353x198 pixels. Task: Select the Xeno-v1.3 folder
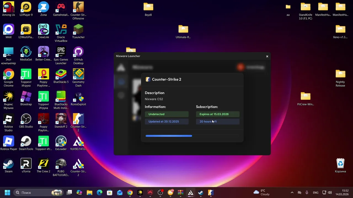340,31
